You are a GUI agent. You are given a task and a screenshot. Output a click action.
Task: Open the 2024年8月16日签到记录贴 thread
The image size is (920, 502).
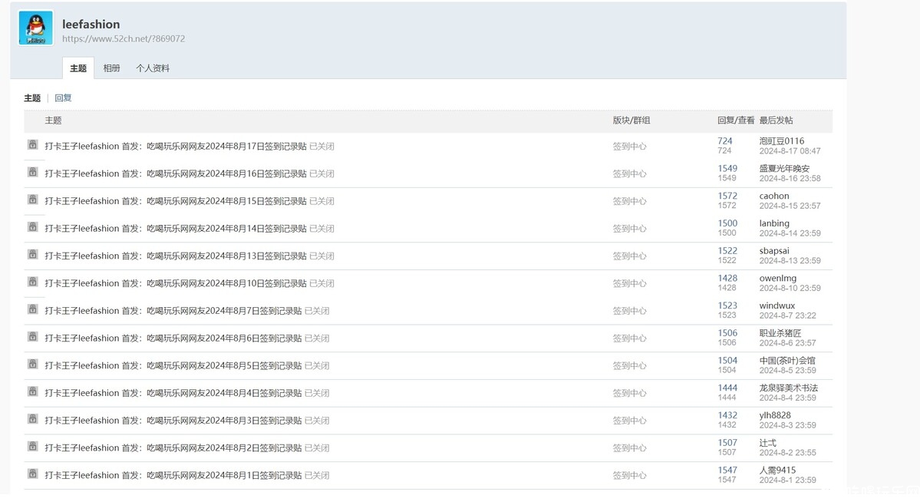click(x=176, y=173)
